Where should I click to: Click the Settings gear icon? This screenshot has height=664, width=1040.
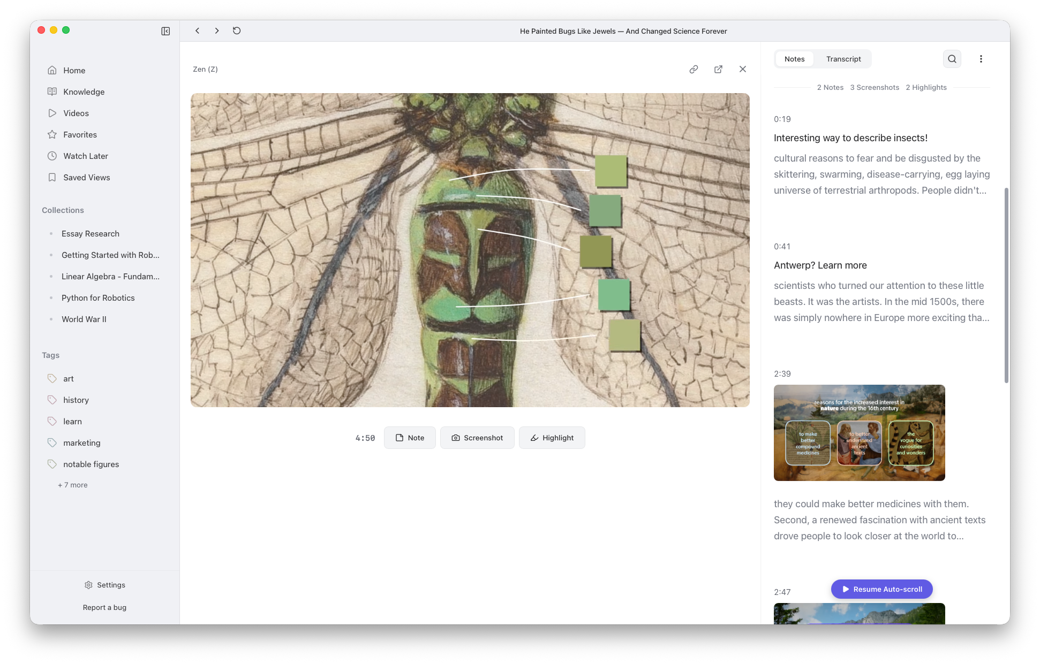88,585
